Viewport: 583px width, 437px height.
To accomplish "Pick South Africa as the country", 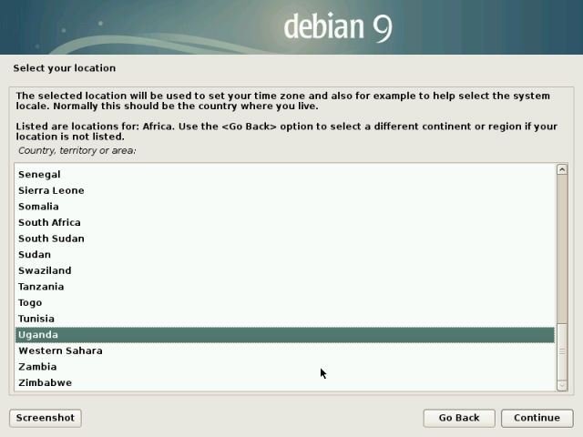I will coord(285,222).
